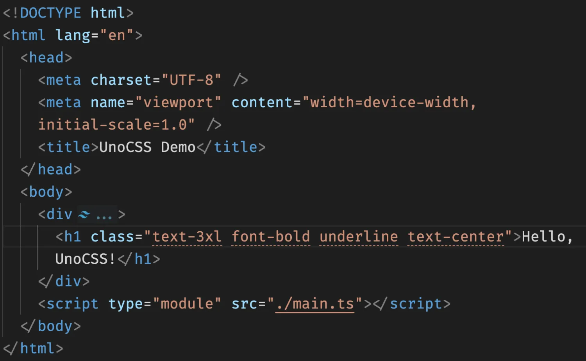Click the underline class in h1
This screenshot has height=361, width=586.
coord(359,237)
